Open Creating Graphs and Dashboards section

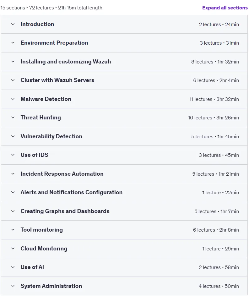[65, 211]
